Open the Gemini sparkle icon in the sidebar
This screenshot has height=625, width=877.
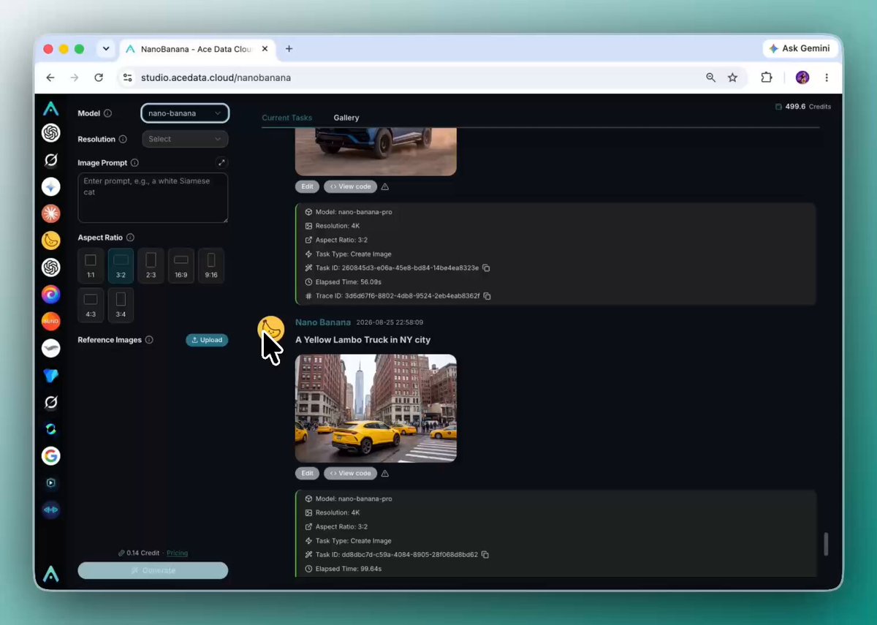point(50,187)
